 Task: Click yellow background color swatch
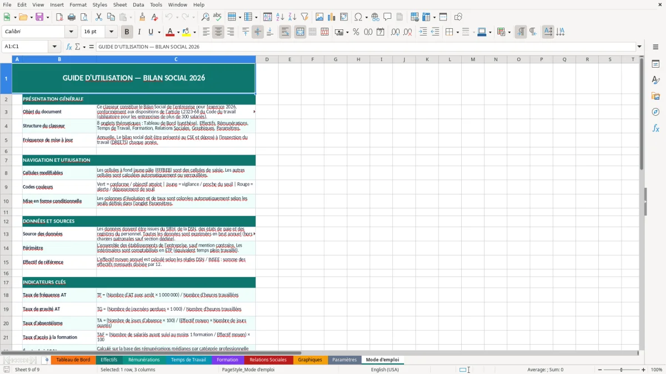[186, 32]
